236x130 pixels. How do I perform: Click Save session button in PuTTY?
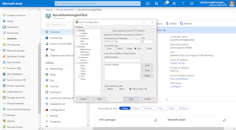pyautogui.click(x=147, y=71)
